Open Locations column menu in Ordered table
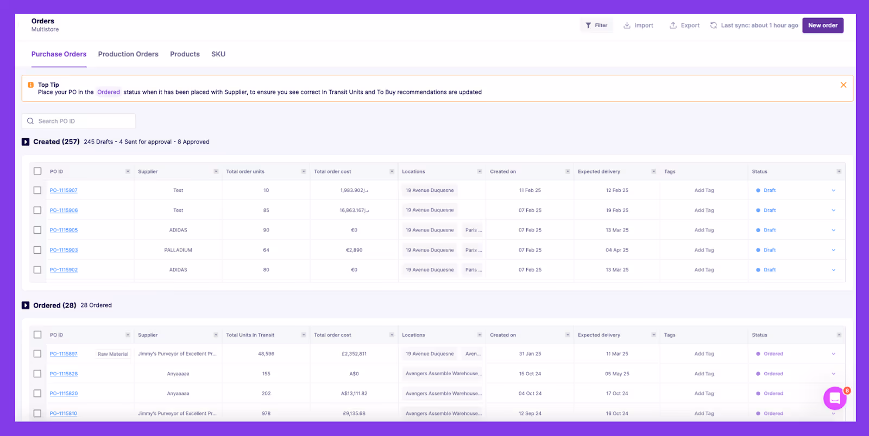 tap(480, 335)
